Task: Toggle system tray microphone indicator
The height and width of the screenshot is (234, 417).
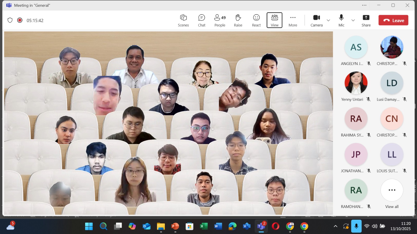Action: (x=356, y=226)
